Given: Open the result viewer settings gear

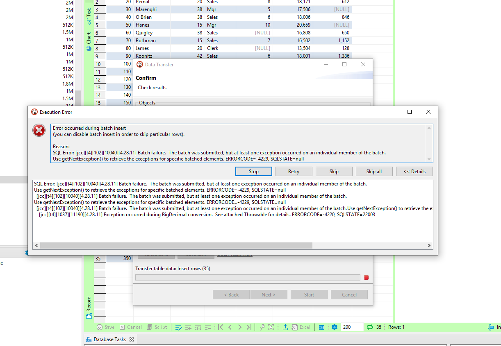Looking at the screenshot, I should [x=335, y=327].
